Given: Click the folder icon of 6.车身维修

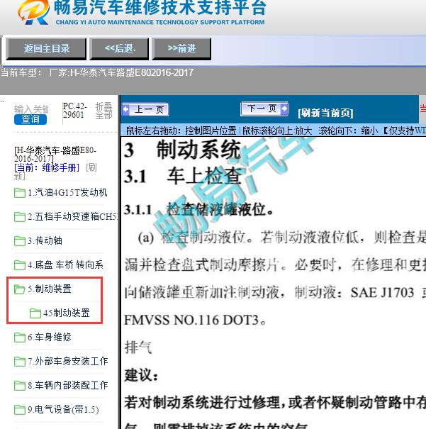Looking at the screenshot, I should coord(20,338).
